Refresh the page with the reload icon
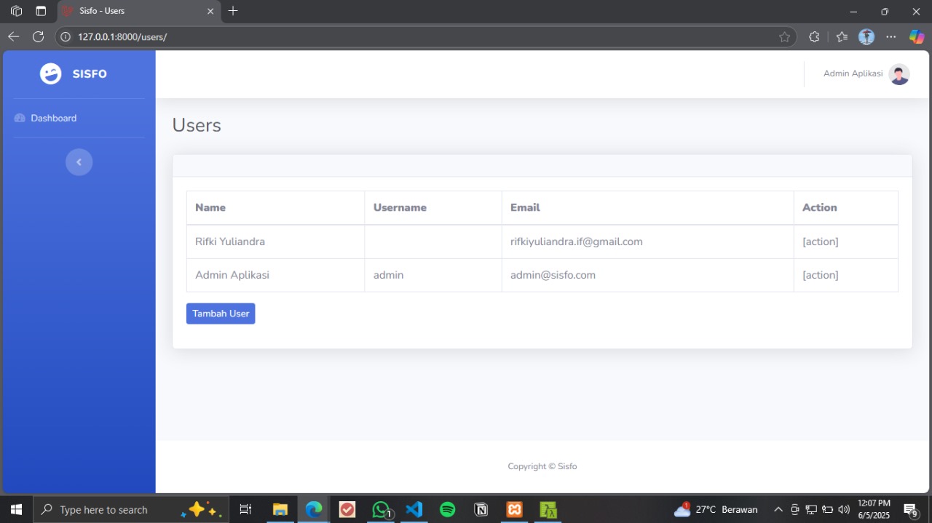932x523 pixels. coord(39,36)
